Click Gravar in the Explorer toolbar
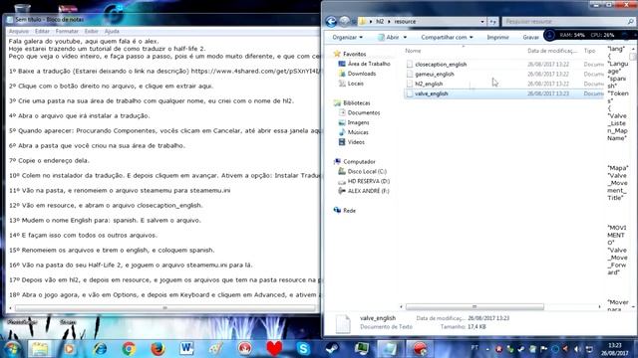This screenshot has width=638, height=358. tap(530, 37)
